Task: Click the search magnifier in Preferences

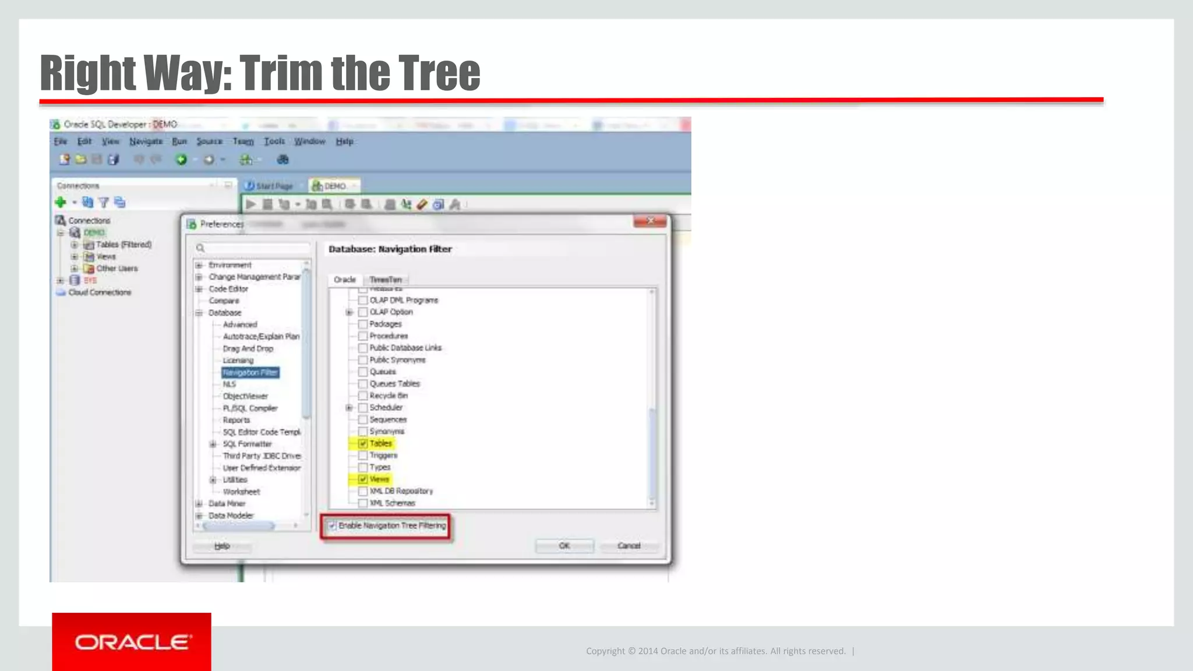Action: point(200,249)
